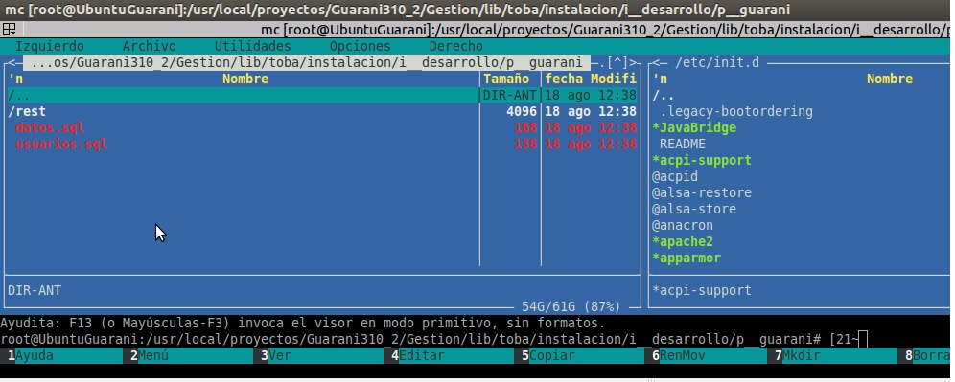Image resolution: width=955 pixels, height=382 pixels.
Task: Sort left panel by Tamaño column
Action: [506, 79]
